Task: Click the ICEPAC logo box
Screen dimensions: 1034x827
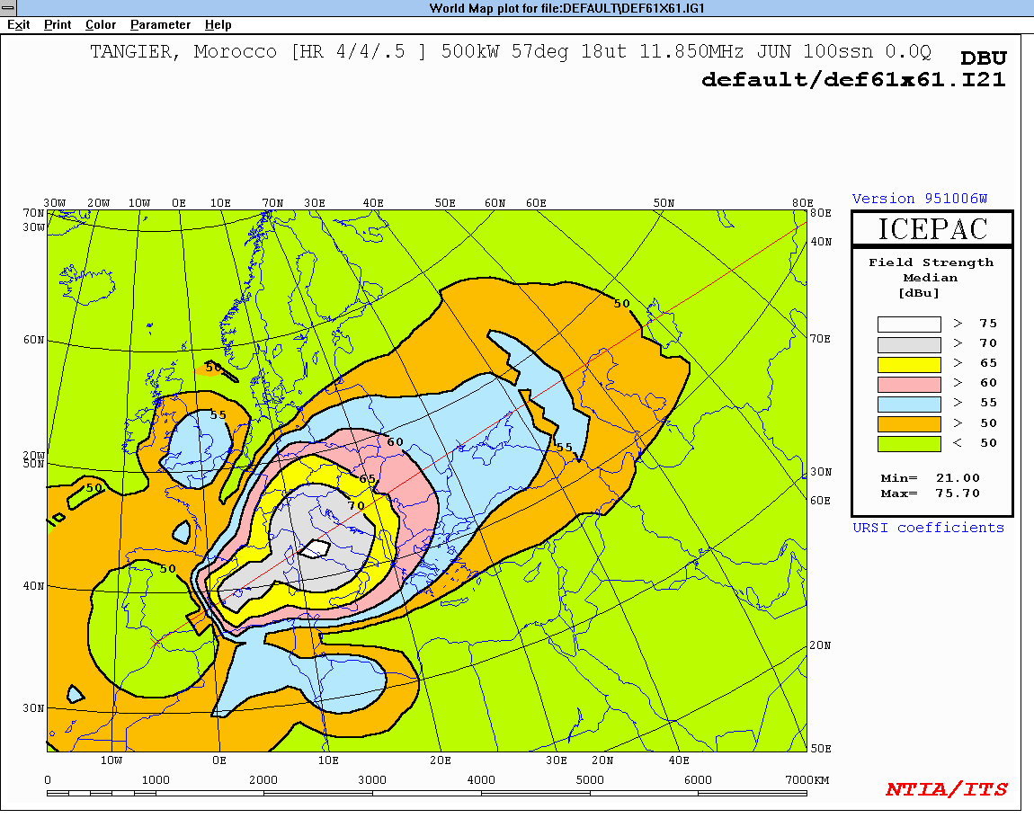Action: pos(932,228)
